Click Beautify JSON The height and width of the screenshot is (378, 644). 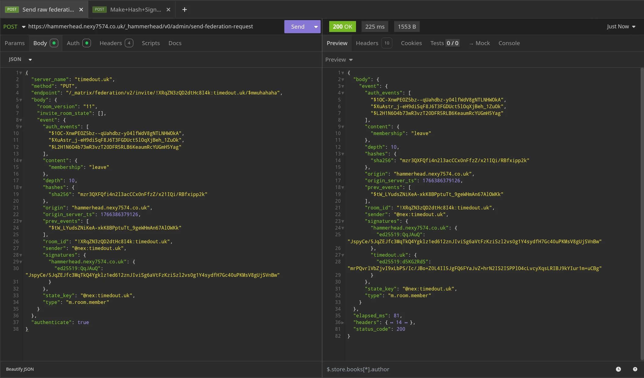(20, 369)
